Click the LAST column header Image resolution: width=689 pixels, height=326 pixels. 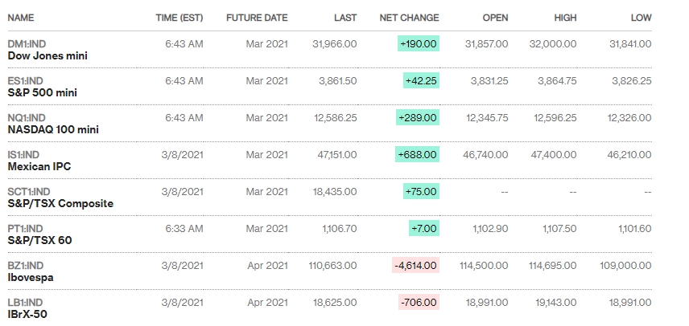point(345,18)
